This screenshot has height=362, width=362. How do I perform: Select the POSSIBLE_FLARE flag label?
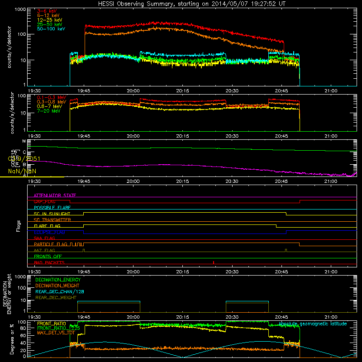52,208
